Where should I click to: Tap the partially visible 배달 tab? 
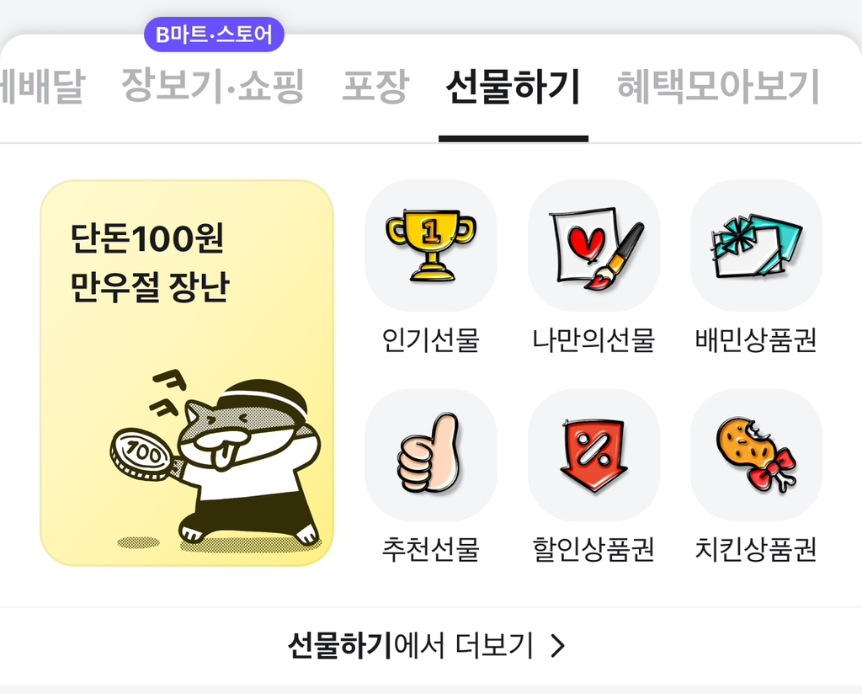pyautogui.click(x=42, y=87)
